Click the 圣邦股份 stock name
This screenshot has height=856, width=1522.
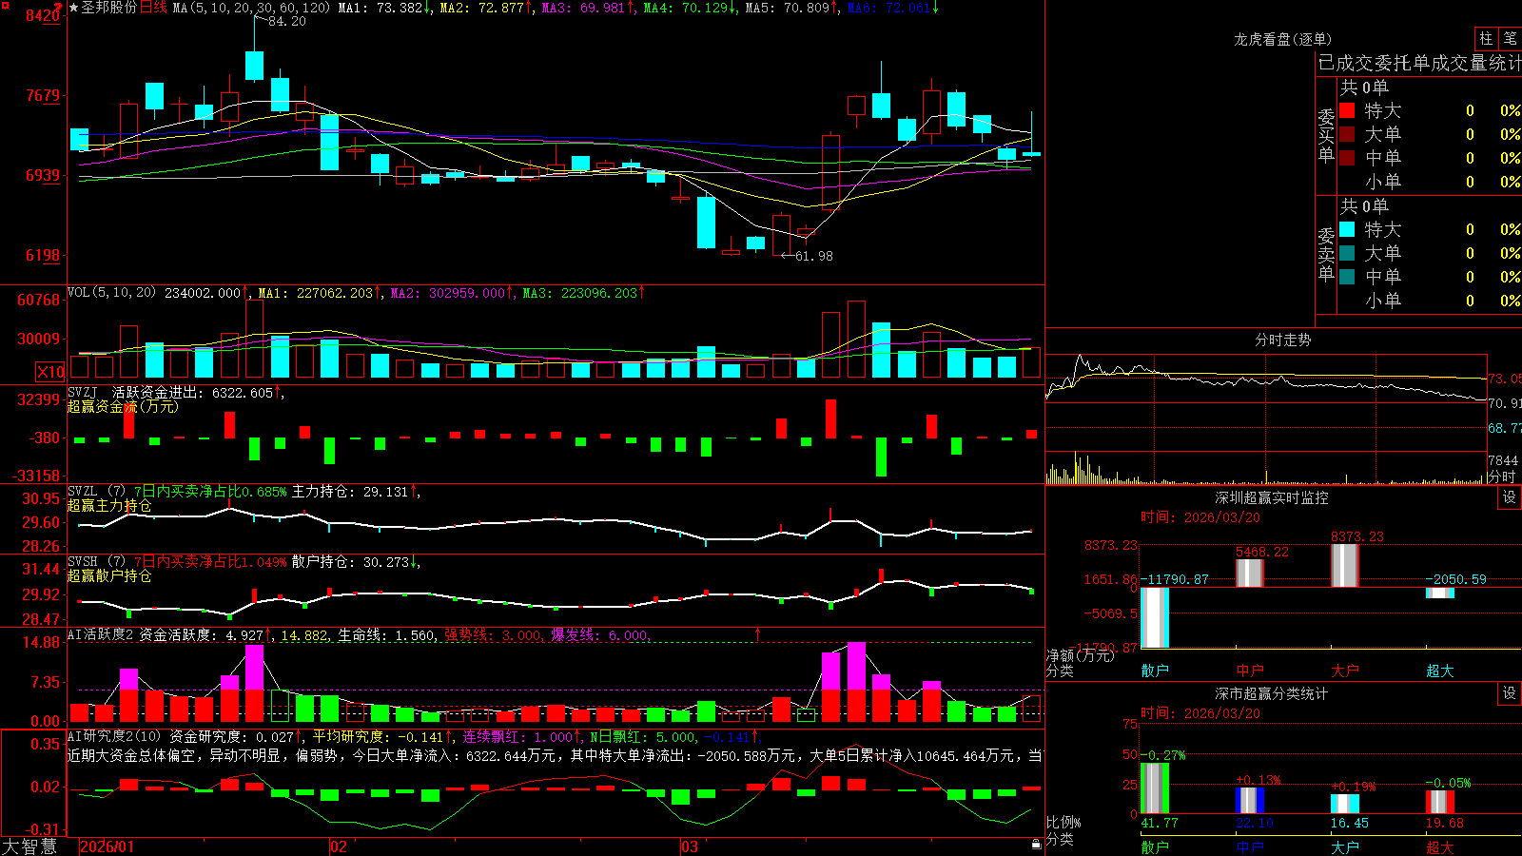[109, 8]
